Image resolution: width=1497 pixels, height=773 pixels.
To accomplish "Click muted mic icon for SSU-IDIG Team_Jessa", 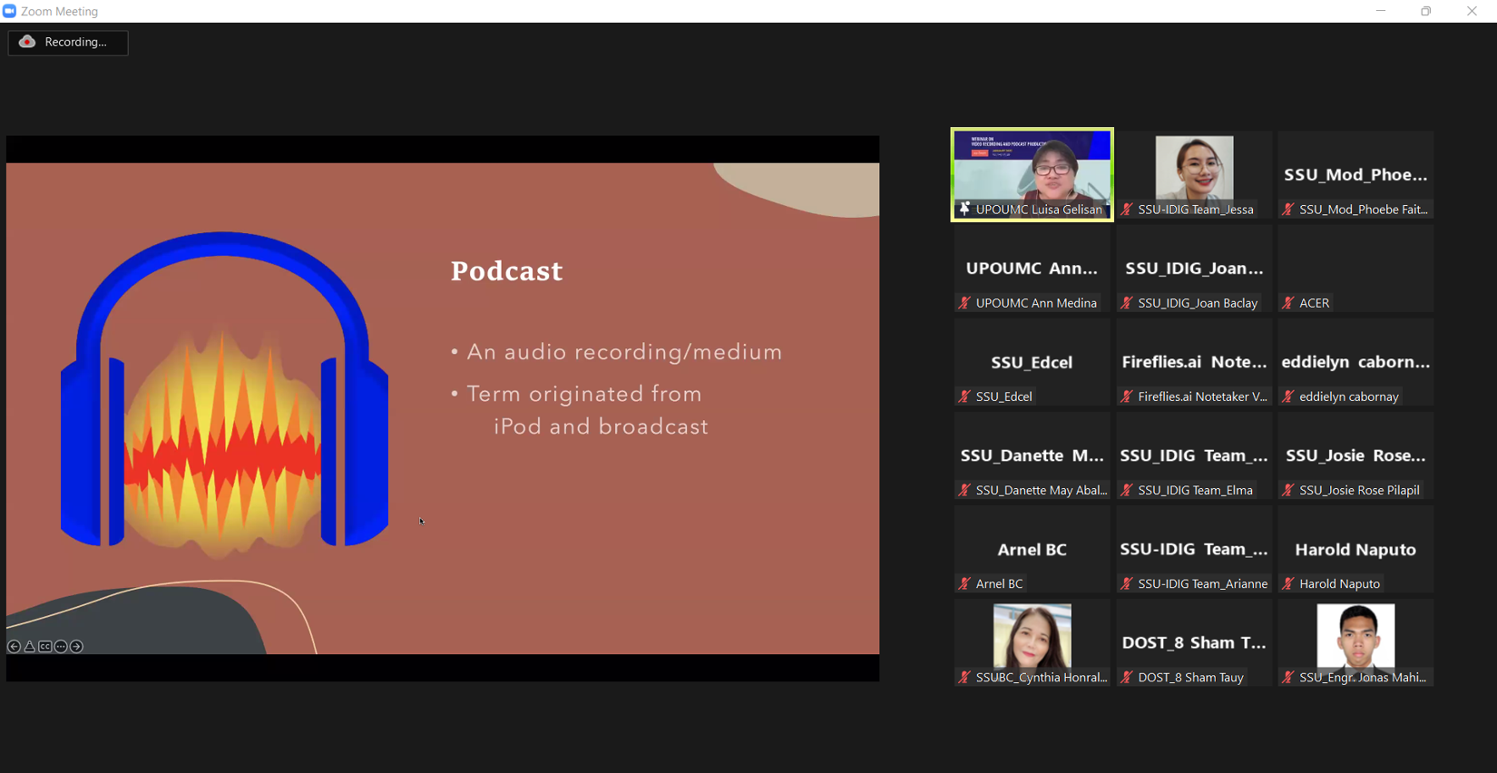I will point(1127,210).
